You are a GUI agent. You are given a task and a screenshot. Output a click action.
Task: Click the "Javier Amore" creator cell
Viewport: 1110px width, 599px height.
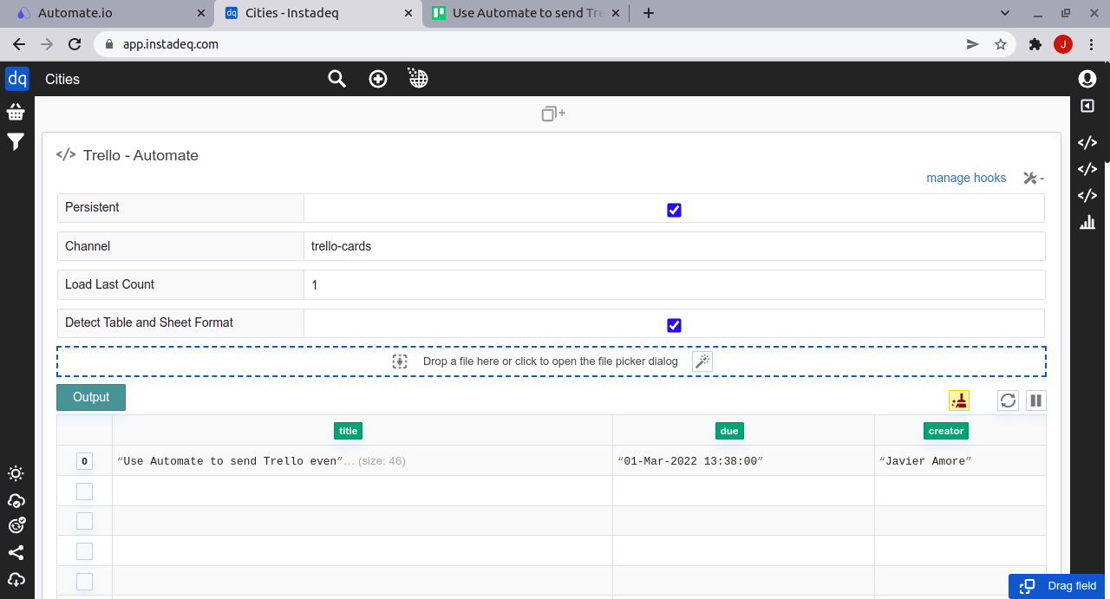(x=960, y=461)
